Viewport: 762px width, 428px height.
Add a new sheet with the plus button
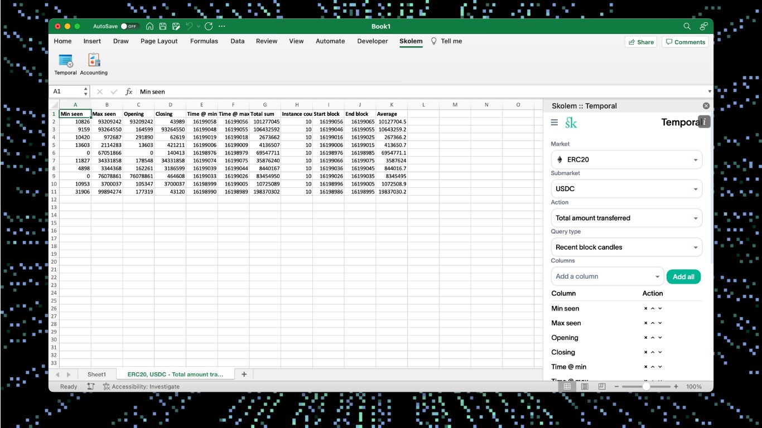pyautogui.click(x=244, y=374)
